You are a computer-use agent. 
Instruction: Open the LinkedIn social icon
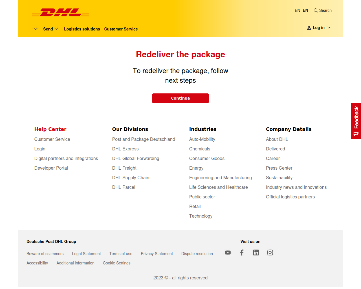[x=256, y=253]
